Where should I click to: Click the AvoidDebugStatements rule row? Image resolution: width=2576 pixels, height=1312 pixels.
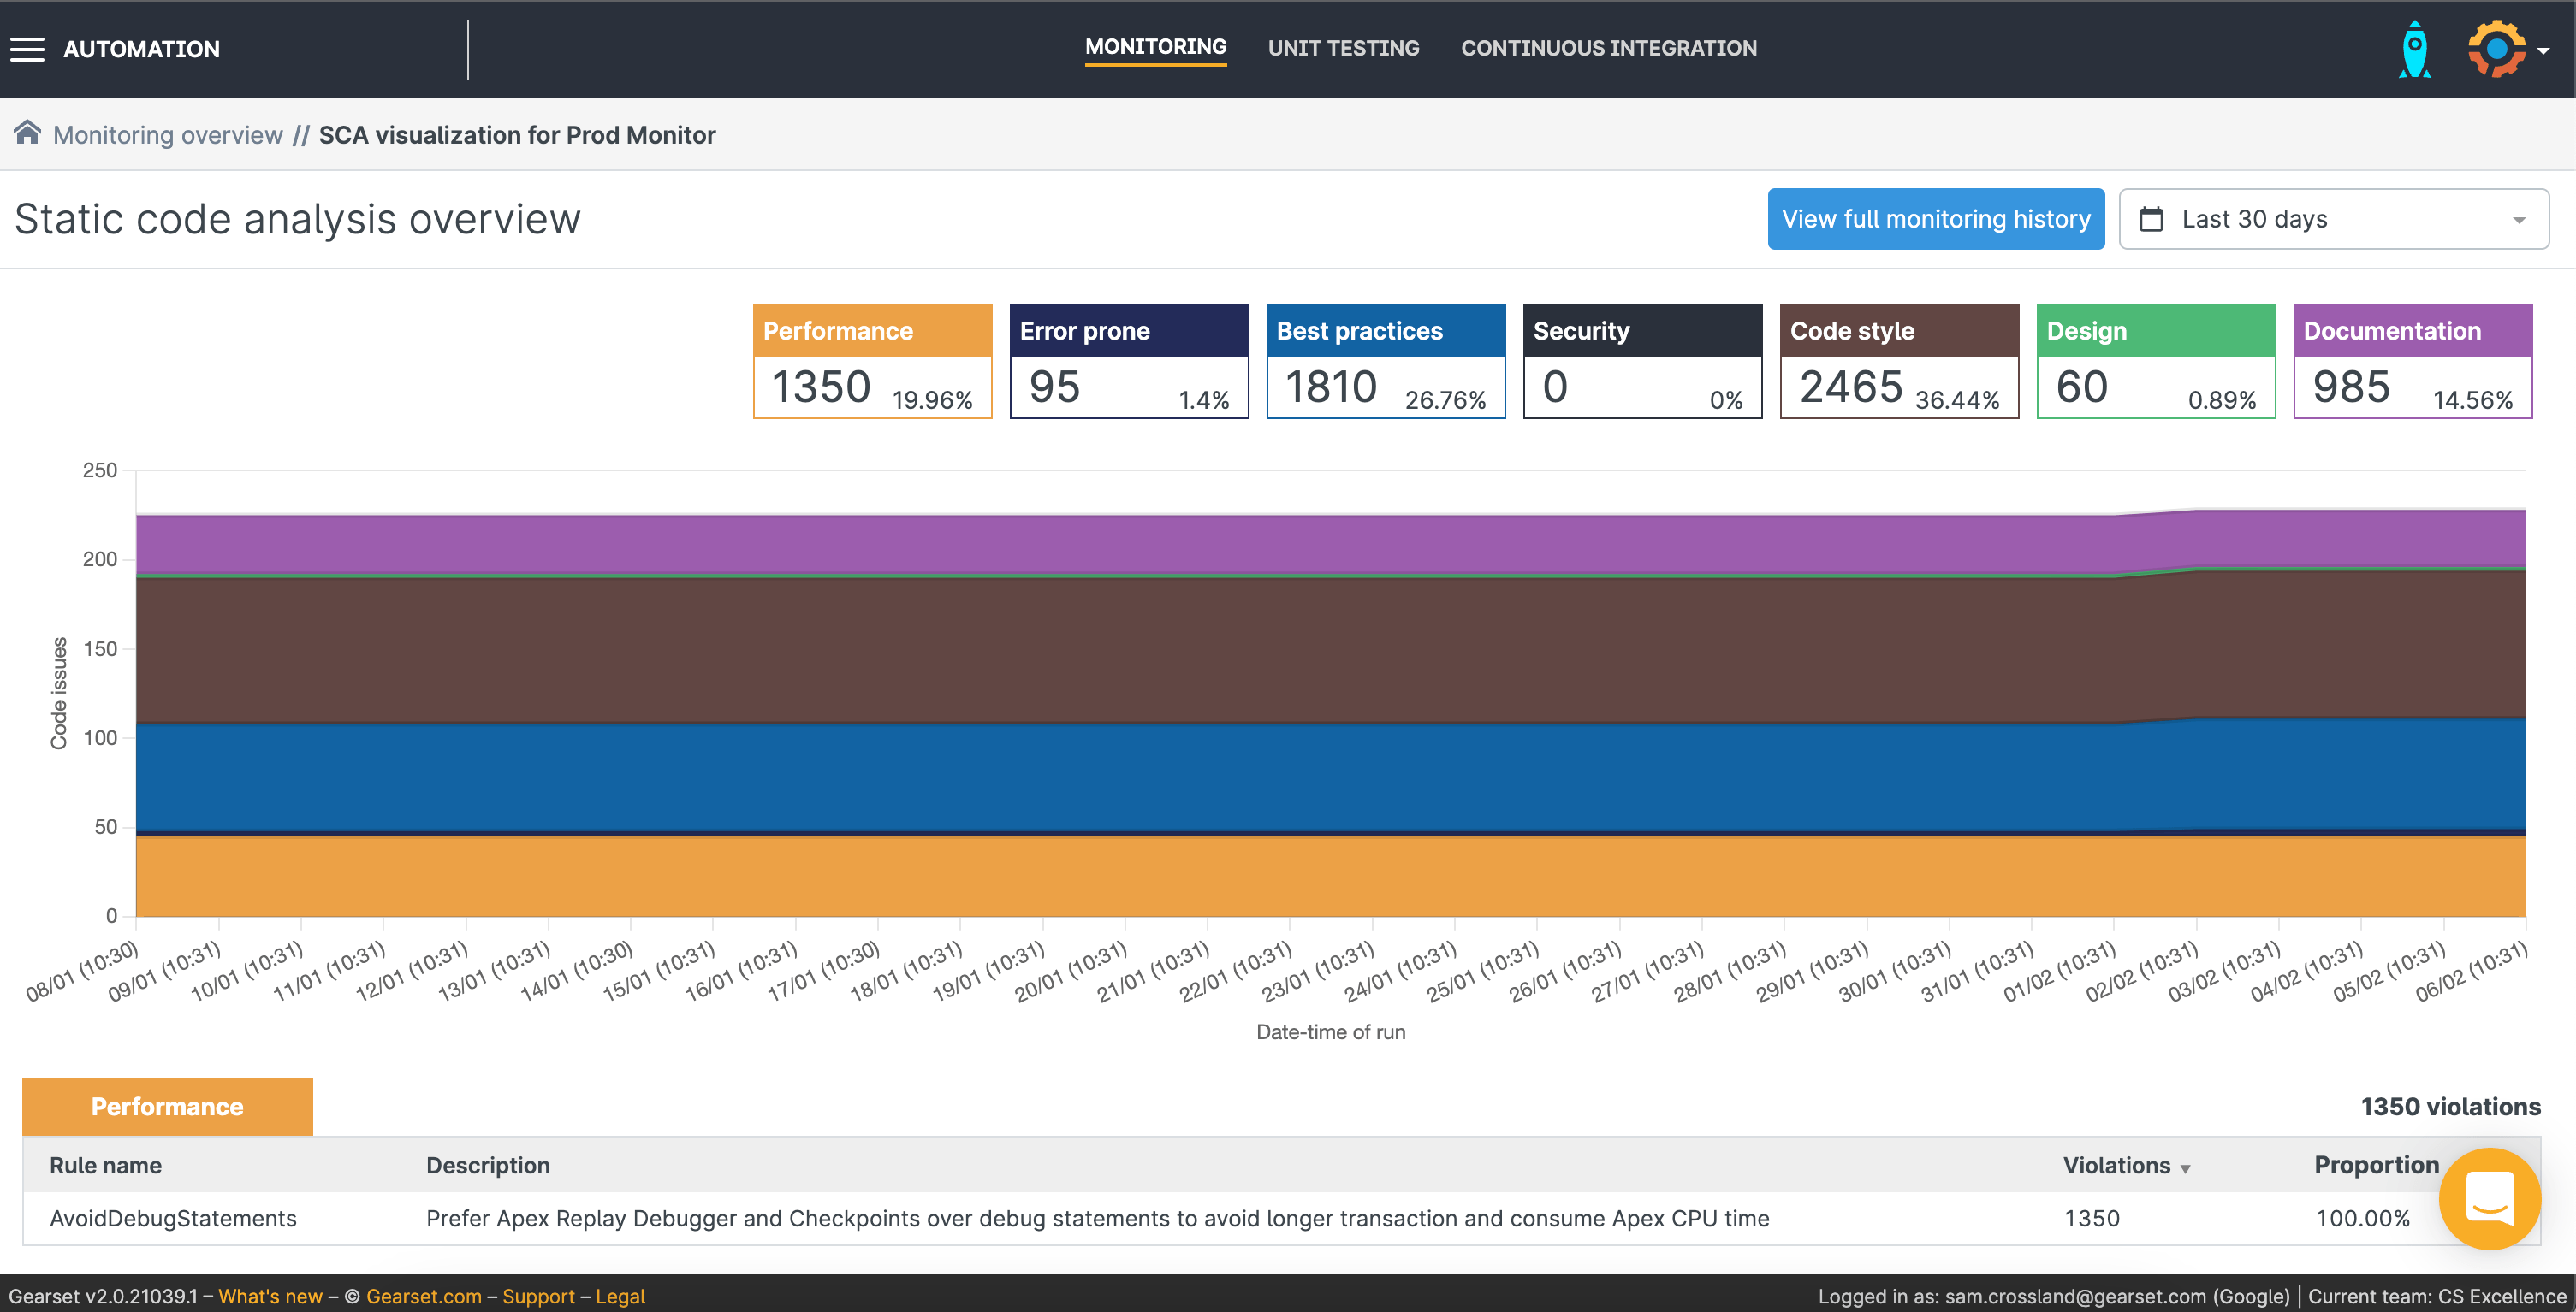pyautogui.click(x=173, y=1218)
